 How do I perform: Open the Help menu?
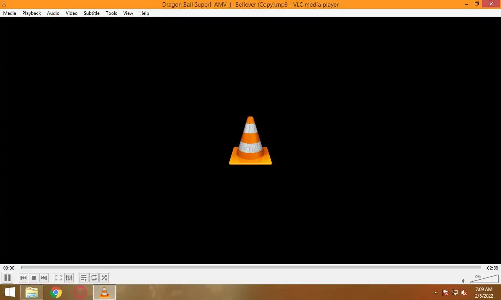tap(144, 13)
